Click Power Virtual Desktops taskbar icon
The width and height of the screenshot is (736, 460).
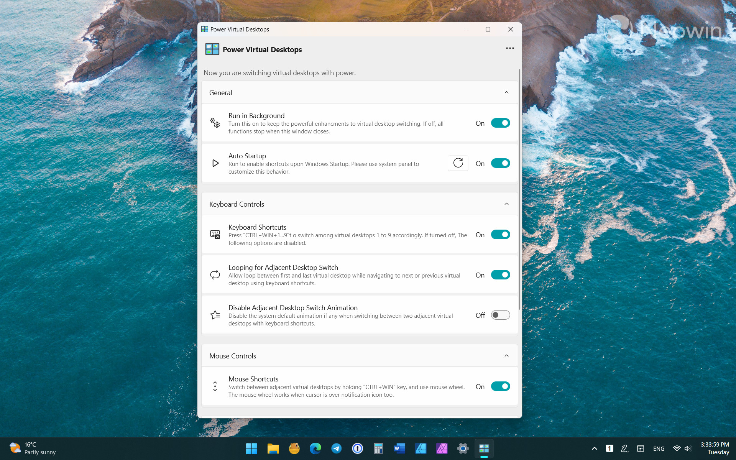coord(484,449)
